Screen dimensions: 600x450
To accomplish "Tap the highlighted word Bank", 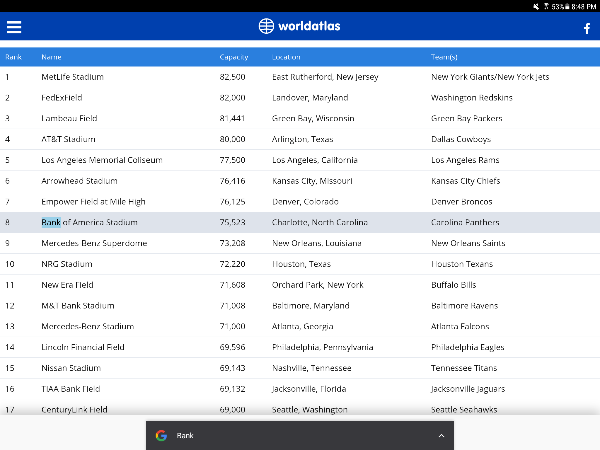I will [x=51, y=222].
